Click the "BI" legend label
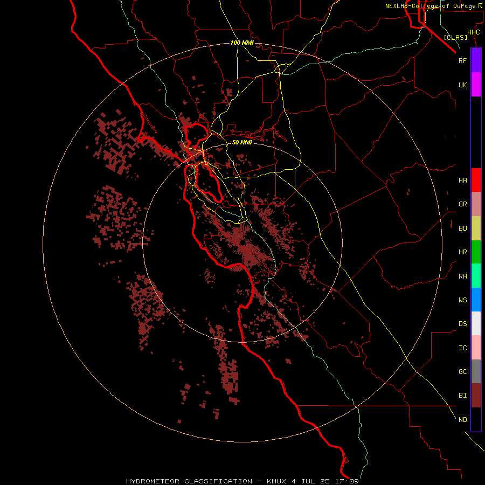The height and width of the screenshot is (485, 485). [462, 396]
